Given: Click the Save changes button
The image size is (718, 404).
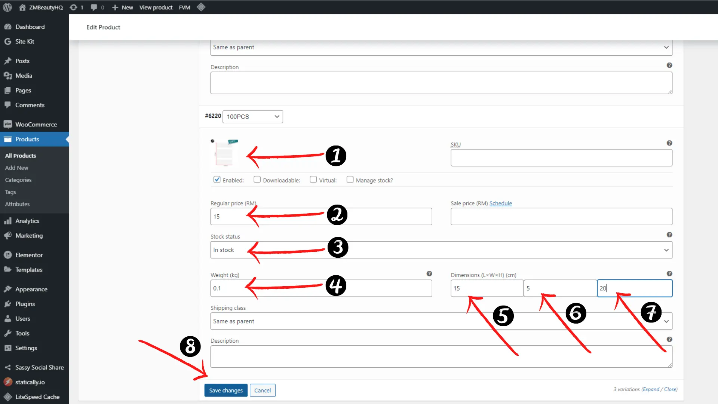Looking at the screenshot, I should (226, 391).
